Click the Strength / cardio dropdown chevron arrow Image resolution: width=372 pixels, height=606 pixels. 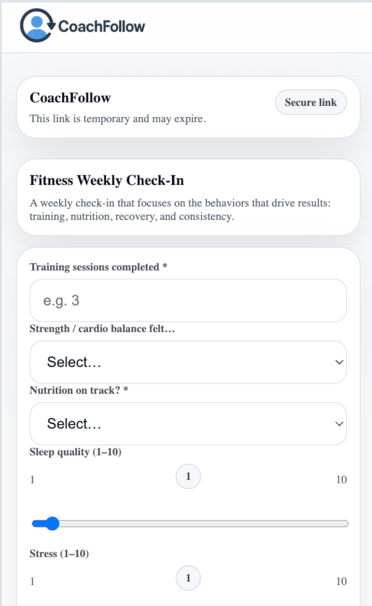(x=339, y=362)
